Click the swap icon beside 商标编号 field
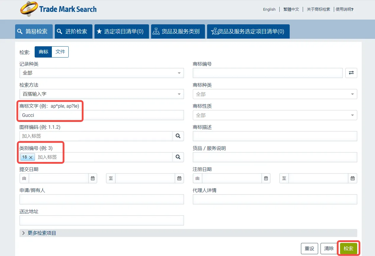 tap(351, 73)
